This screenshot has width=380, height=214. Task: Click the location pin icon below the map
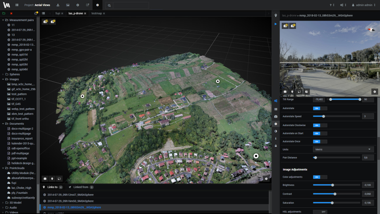(52, 179)
